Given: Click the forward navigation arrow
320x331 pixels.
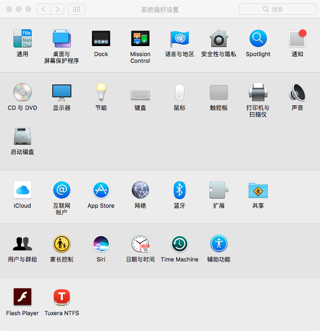Looking at the screenshot, I should [x=57, y=9].
